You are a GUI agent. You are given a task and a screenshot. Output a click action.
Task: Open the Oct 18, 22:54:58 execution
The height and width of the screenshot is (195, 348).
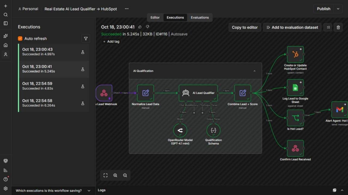(x=54, y=103)
